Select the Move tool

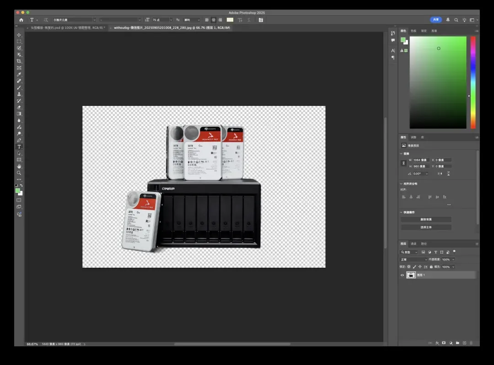tap(19, 35)
